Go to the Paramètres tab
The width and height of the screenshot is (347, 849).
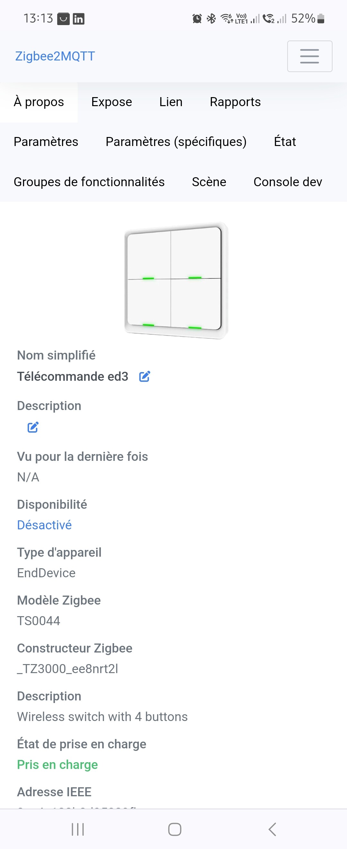click(x=46, y=142)
